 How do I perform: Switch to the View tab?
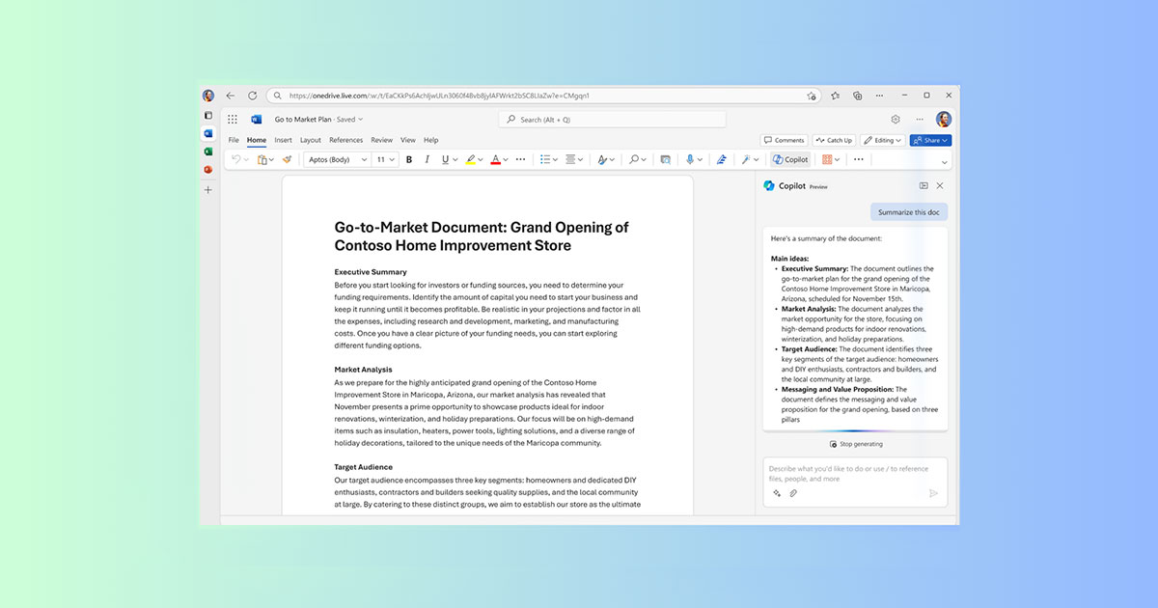tap(408, 140)
